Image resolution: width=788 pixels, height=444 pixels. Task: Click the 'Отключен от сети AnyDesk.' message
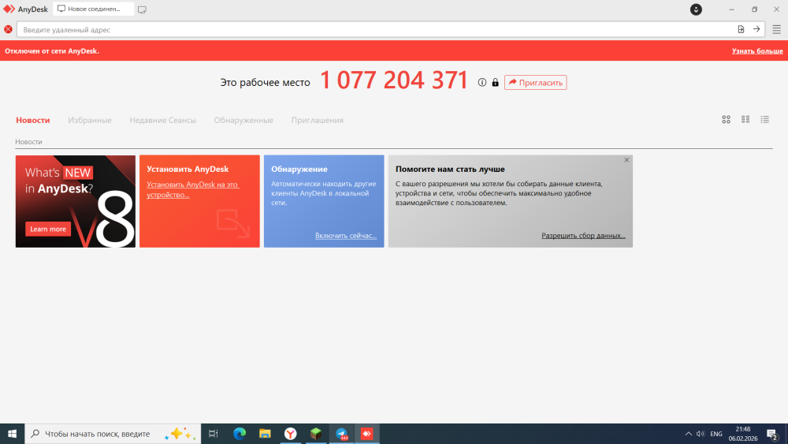(x=52, y=51)
